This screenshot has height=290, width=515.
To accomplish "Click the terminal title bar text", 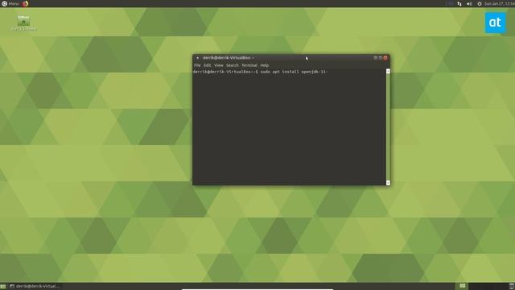I will (229, 58).
